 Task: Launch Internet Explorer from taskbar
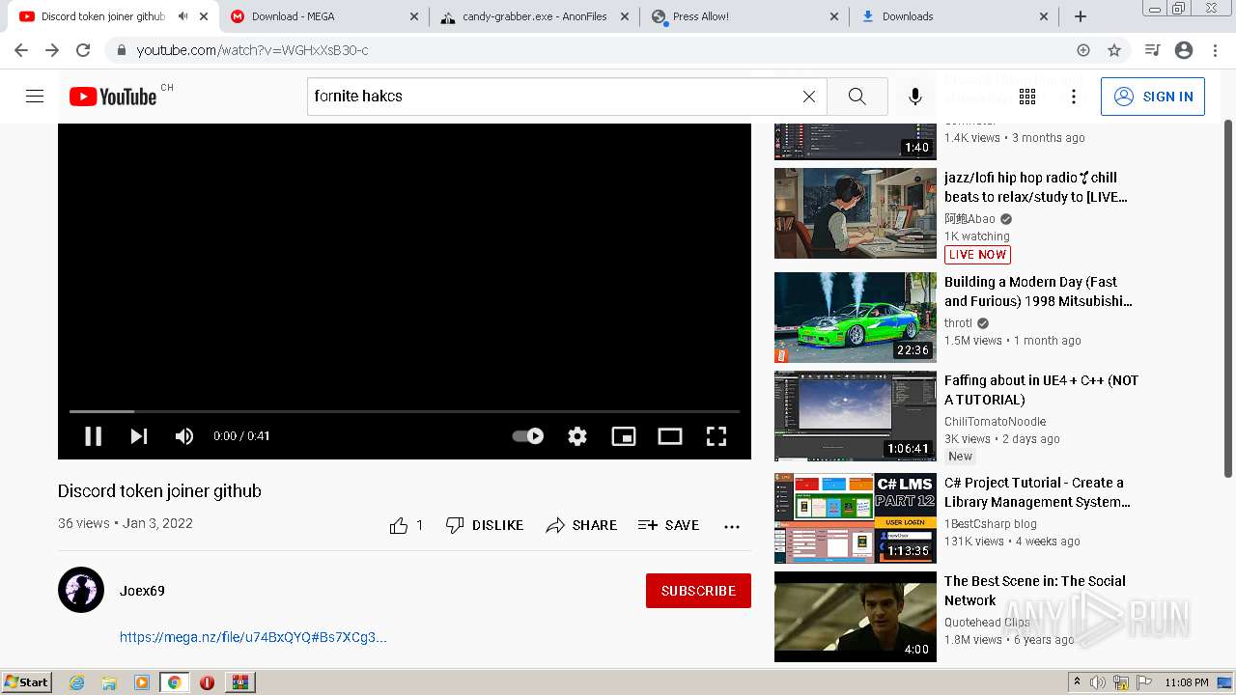pyautogui.click(x=77, y=682)
